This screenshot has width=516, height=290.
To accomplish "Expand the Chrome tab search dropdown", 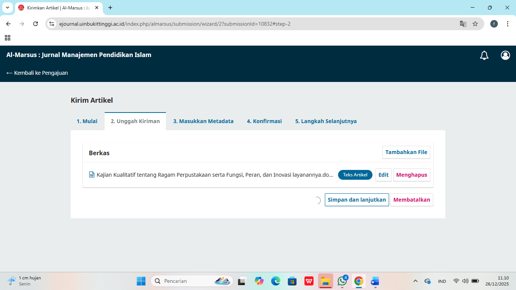I will [7, 8].
